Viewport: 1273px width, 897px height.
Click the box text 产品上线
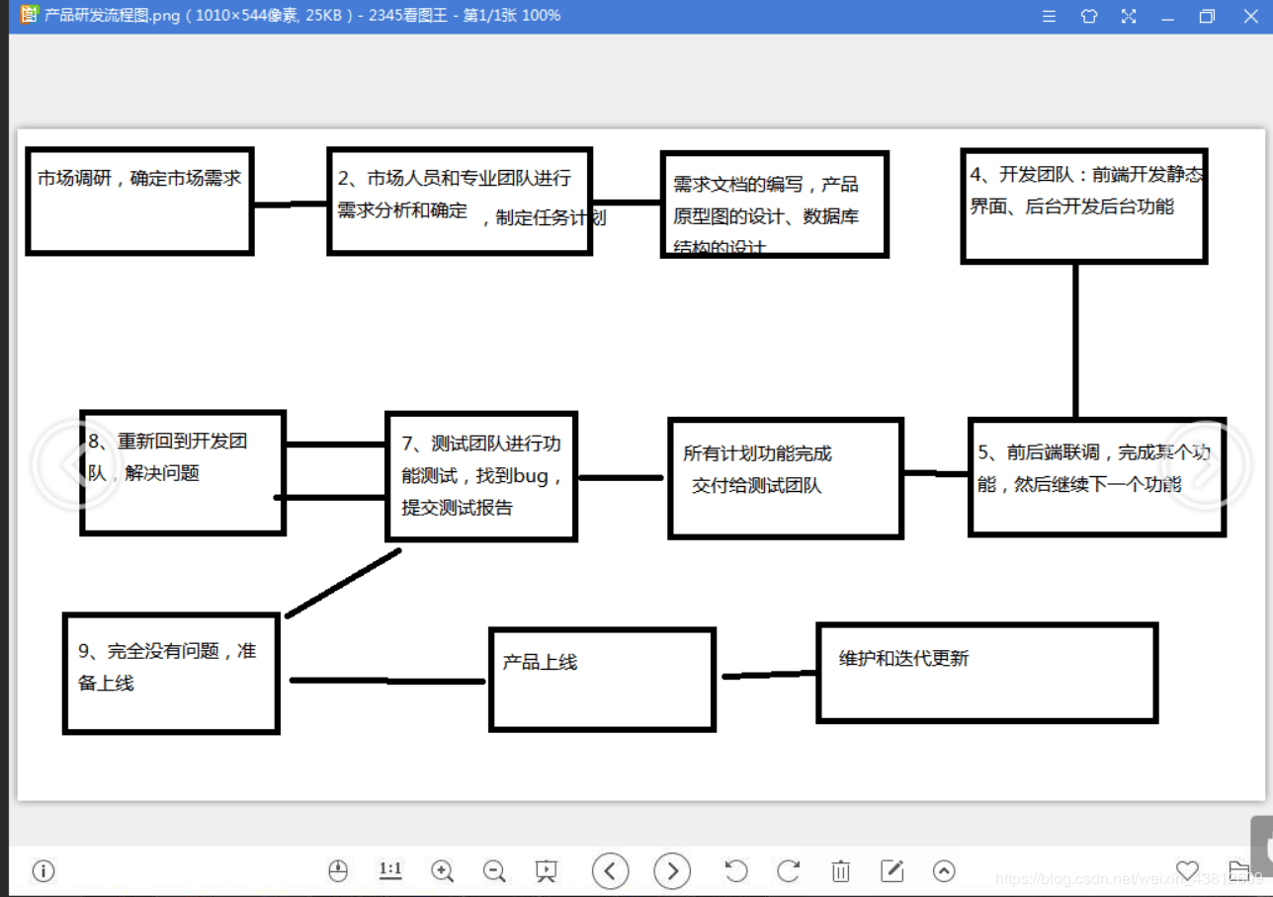(540, 662)
